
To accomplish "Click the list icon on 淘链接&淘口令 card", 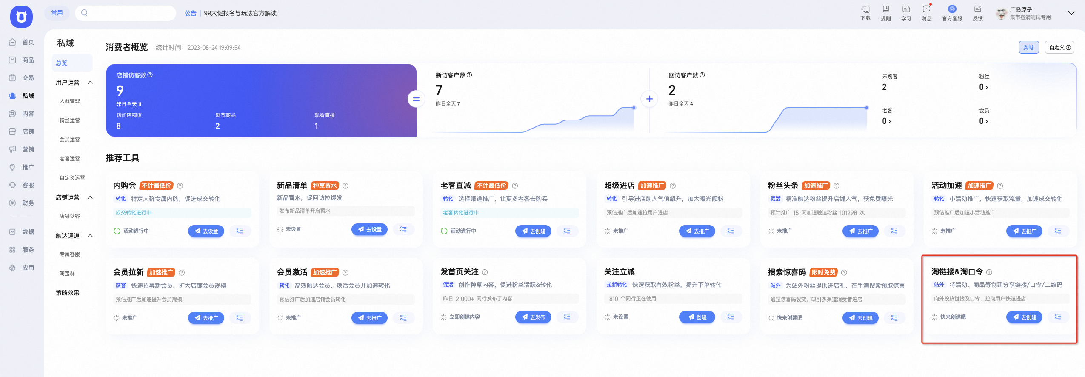I will click(1058, 317).
